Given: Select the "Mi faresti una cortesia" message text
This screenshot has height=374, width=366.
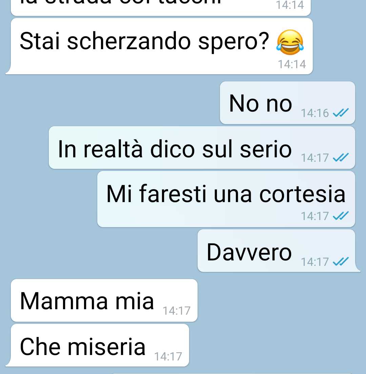Looking at the screenshot, I should (226, 194).
